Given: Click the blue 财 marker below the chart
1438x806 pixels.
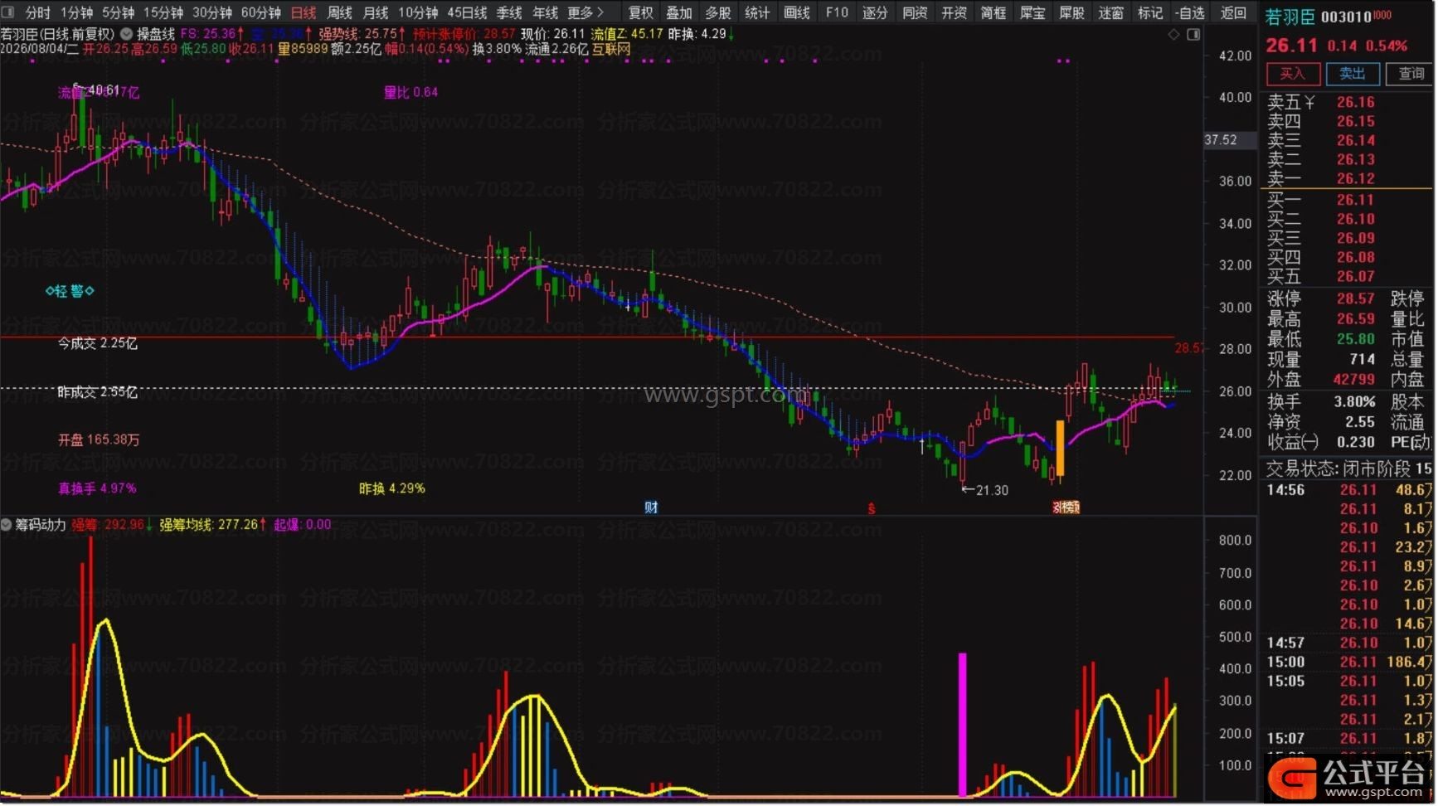Looking at the screenshot, I should [651, 507].
